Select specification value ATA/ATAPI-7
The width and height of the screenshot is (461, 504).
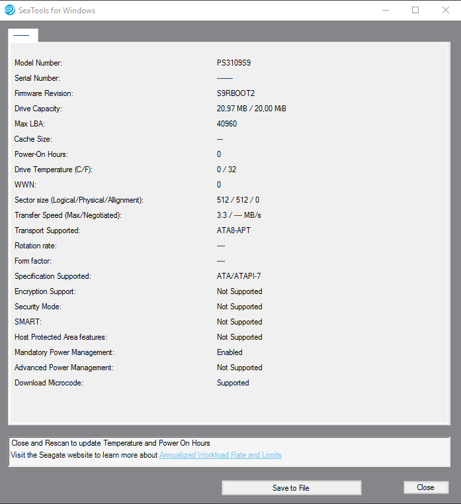click(239, 276)
